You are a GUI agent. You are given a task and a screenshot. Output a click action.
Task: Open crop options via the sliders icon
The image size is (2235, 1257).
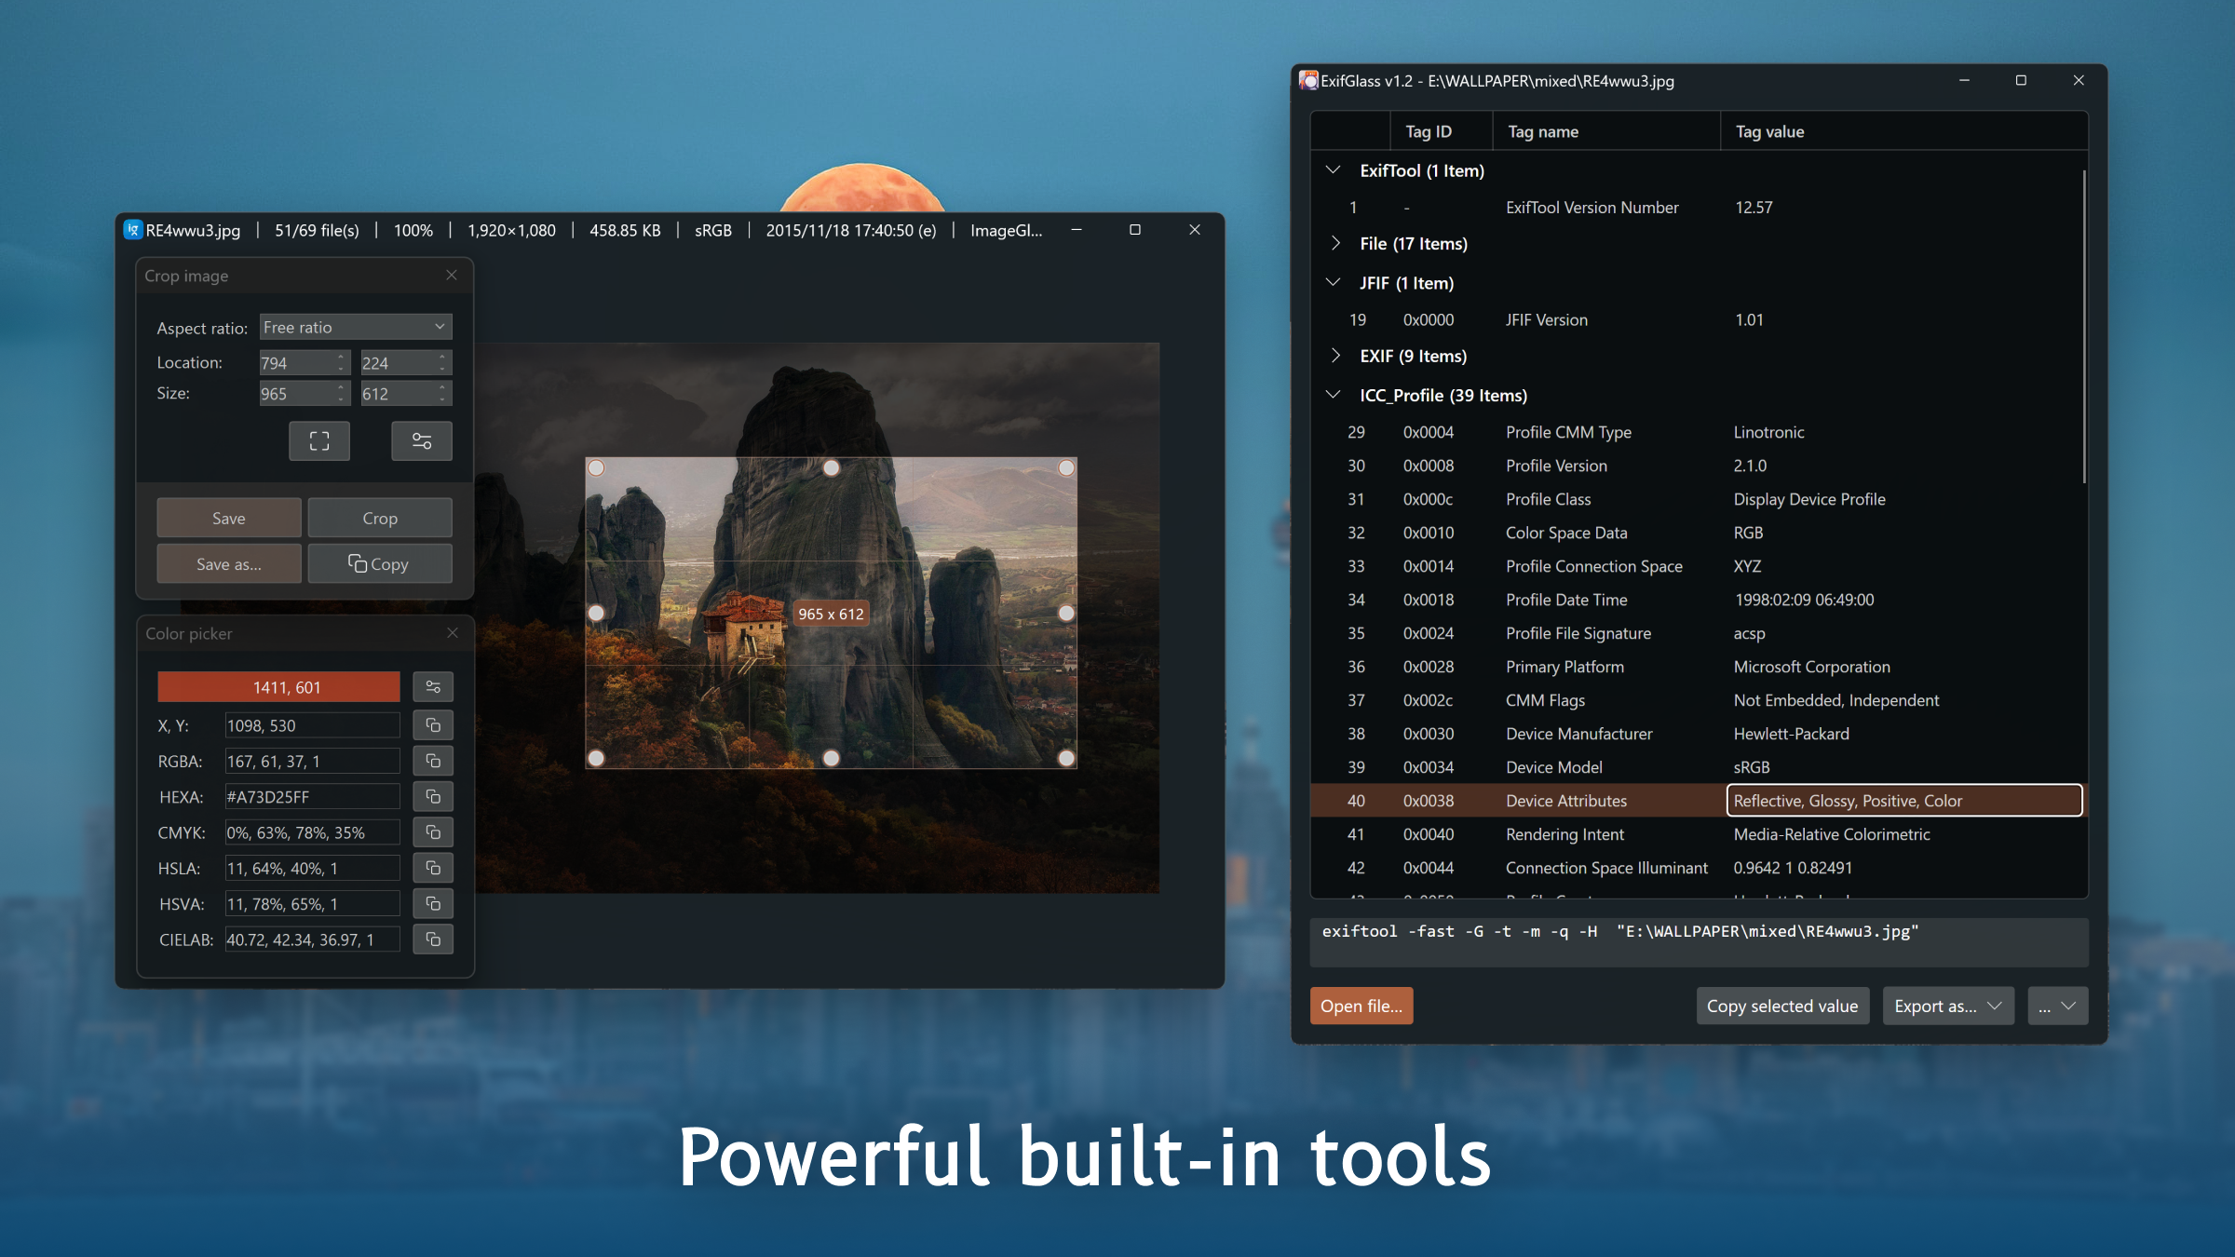[x=421, y=440]
